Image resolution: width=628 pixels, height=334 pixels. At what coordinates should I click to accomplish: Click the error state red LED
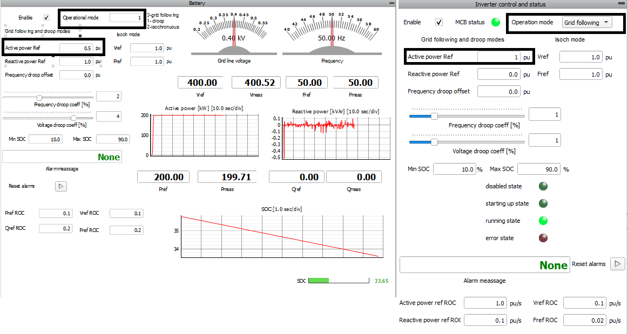pos(543,238)
